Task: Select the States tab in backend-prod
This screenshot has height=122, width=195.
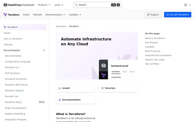Action: [132, 72]
